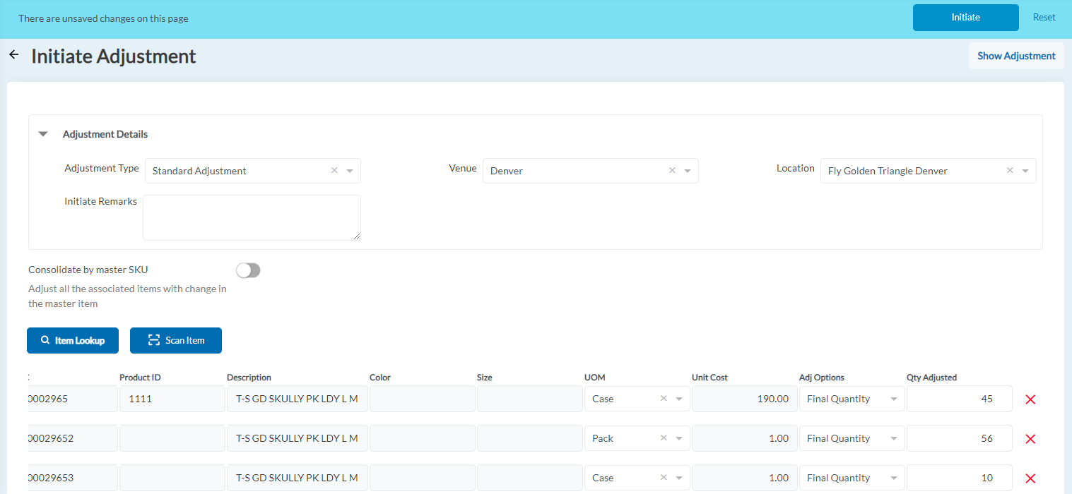Click the back arrow beside Initiate Adjustment
Screen dimensions: 1072x494
(x=13, y=54)
